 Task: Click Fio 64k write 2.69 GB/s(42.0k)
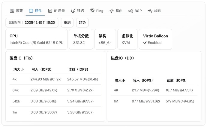coord(44,90)
